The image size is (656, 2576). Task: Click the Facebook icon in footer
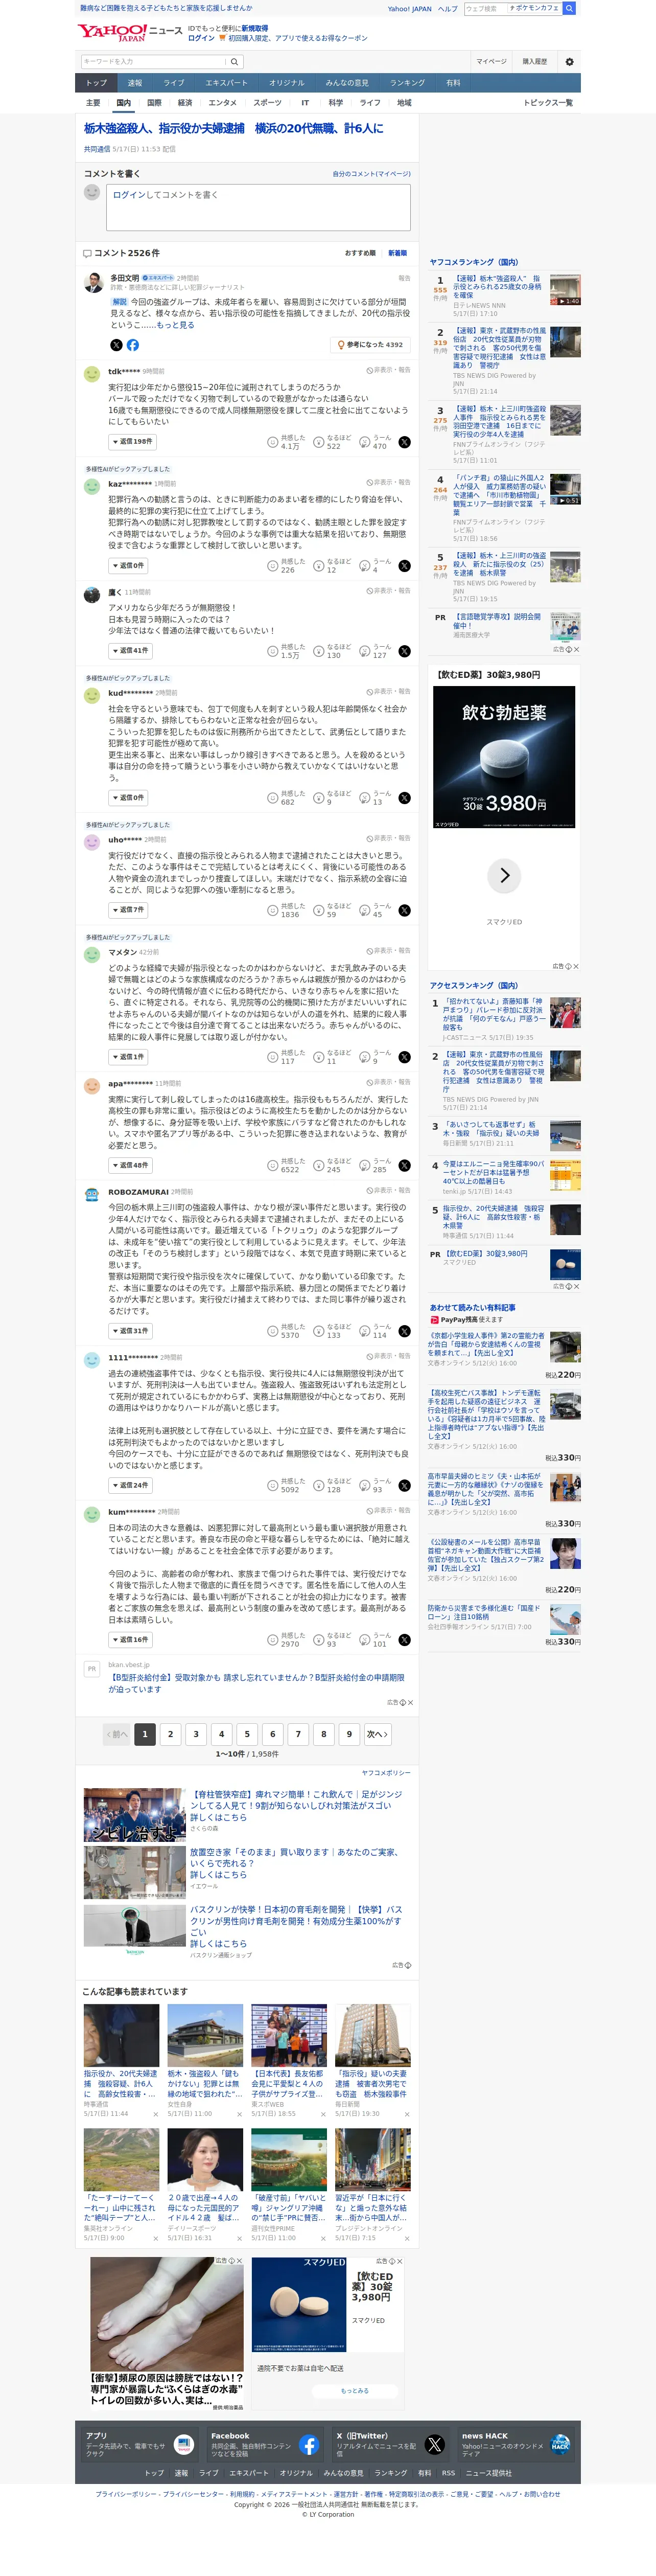point(309,2445)
